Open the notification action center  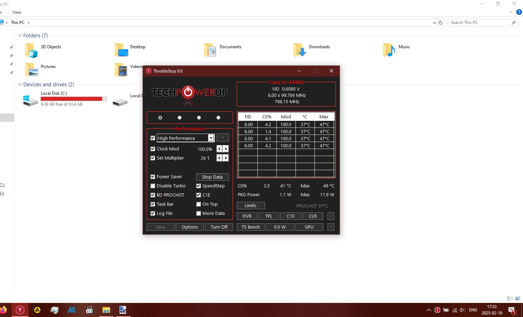pyautogui.click(x=512, y=310)
